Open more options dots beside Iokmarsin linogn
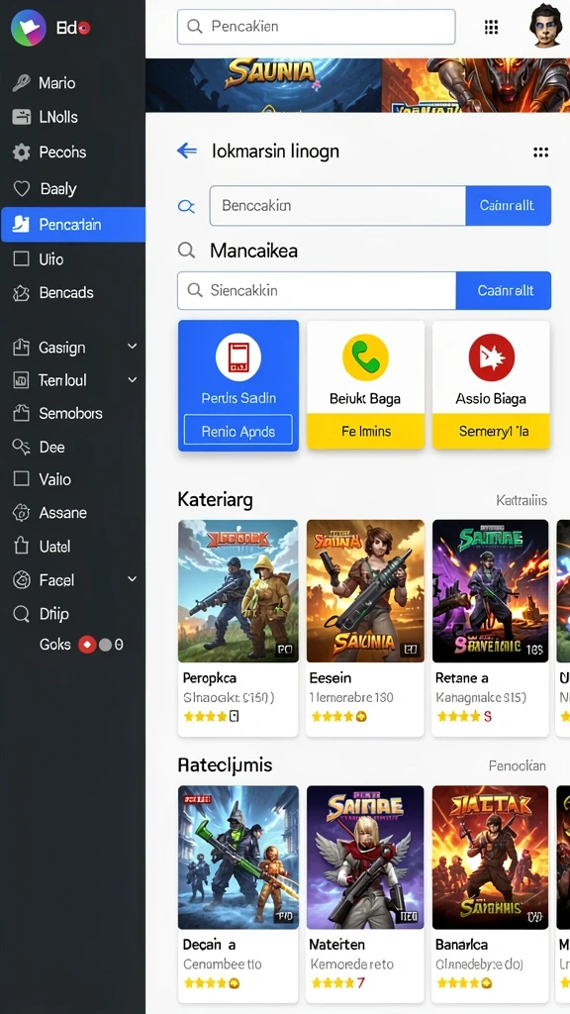The height and width of the screenshot is (1014, 570). tap(540, 152)
